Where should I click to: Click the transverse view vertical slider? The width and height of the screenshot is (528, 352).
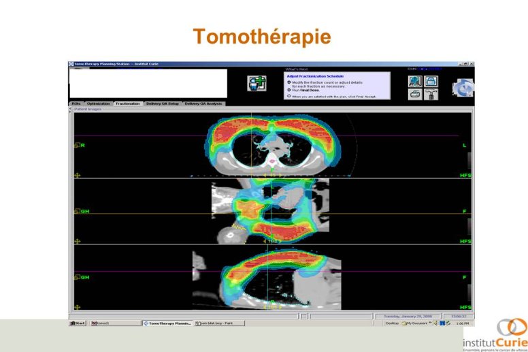click(469, 161)
